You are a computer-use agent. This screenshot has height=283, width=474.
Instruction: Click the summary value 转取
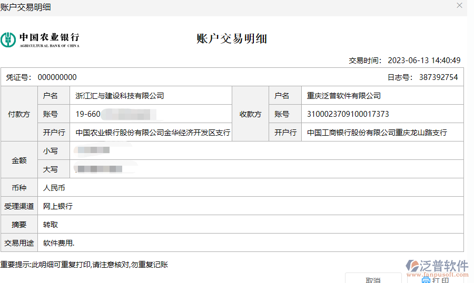click(51, 225)
